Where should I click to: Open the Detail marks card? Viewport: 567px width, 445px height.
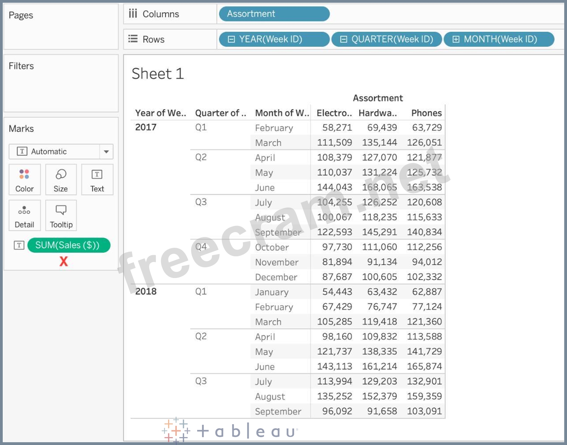pyautogui.click(x=24, y=215)
